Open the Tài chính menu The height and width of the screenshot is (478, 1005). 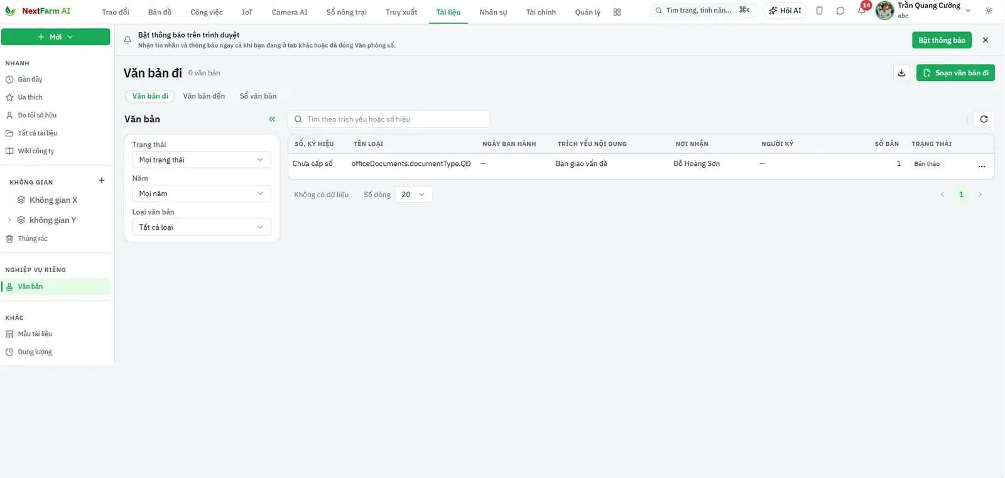541,12
